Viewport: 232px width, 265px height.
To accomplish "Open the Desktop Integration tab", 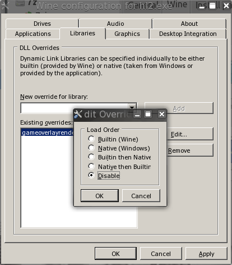I will point(188,34).
